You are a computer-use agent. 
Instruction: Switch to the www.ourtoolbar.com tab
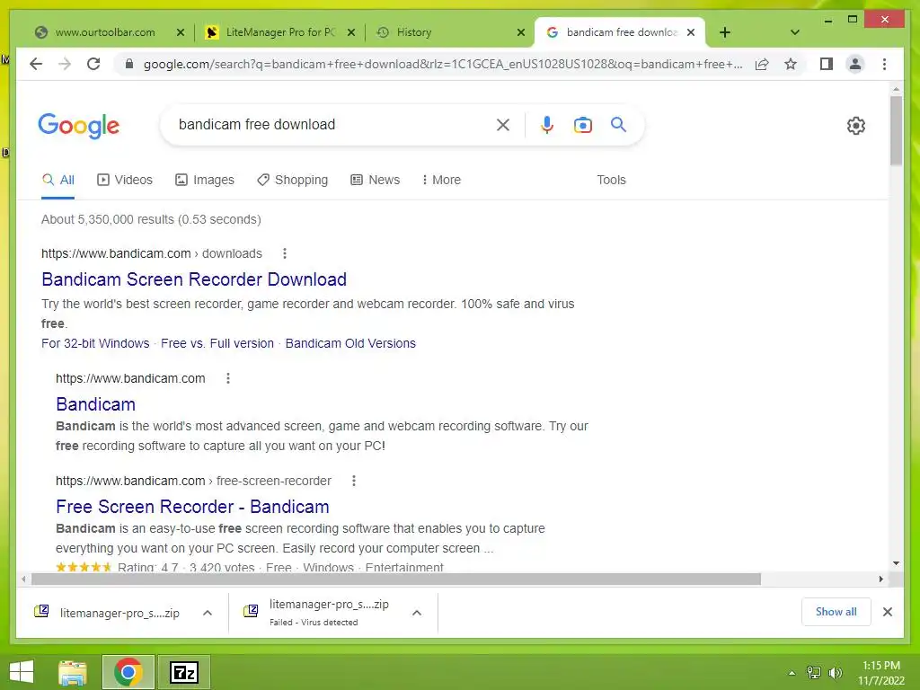[x=106, y=32]
